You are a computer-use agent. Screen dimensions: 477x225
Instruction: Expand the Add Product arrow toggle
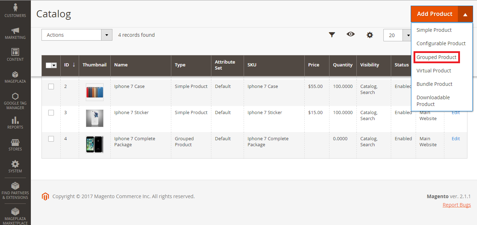coord(465,14)
